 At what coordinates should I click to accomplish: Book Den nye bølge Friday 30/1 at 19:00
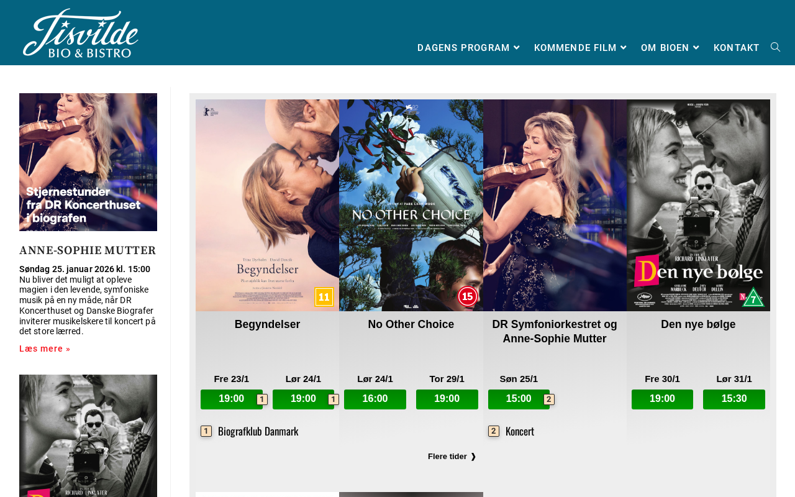point(662,399)
